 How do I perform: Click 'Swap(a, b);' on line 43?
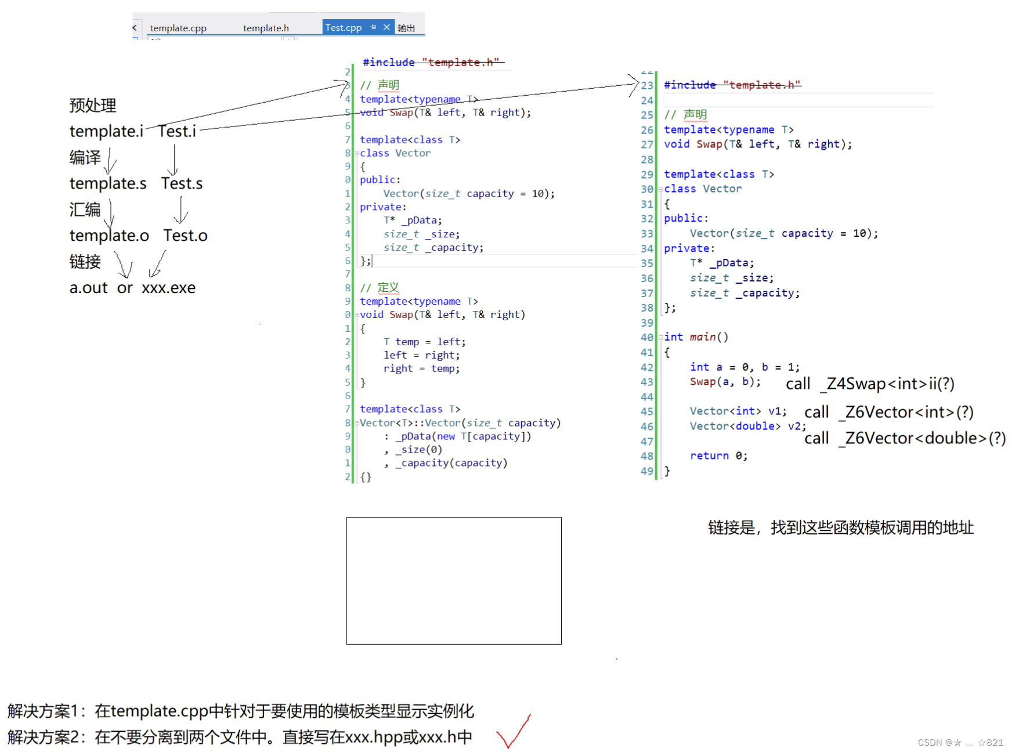725,382
